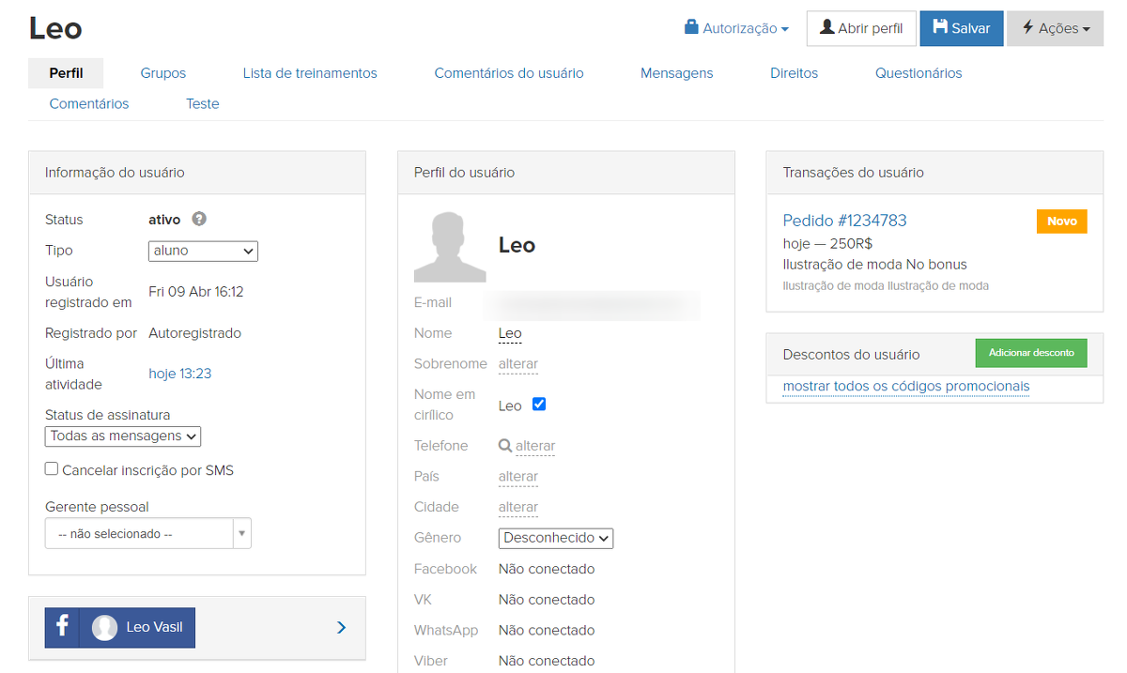Image resolution: width=1127 pixels, height=673 pixels.
Task: Open the Gênero dropdown showing Desconhecido
Action: (x=555, y=538)
